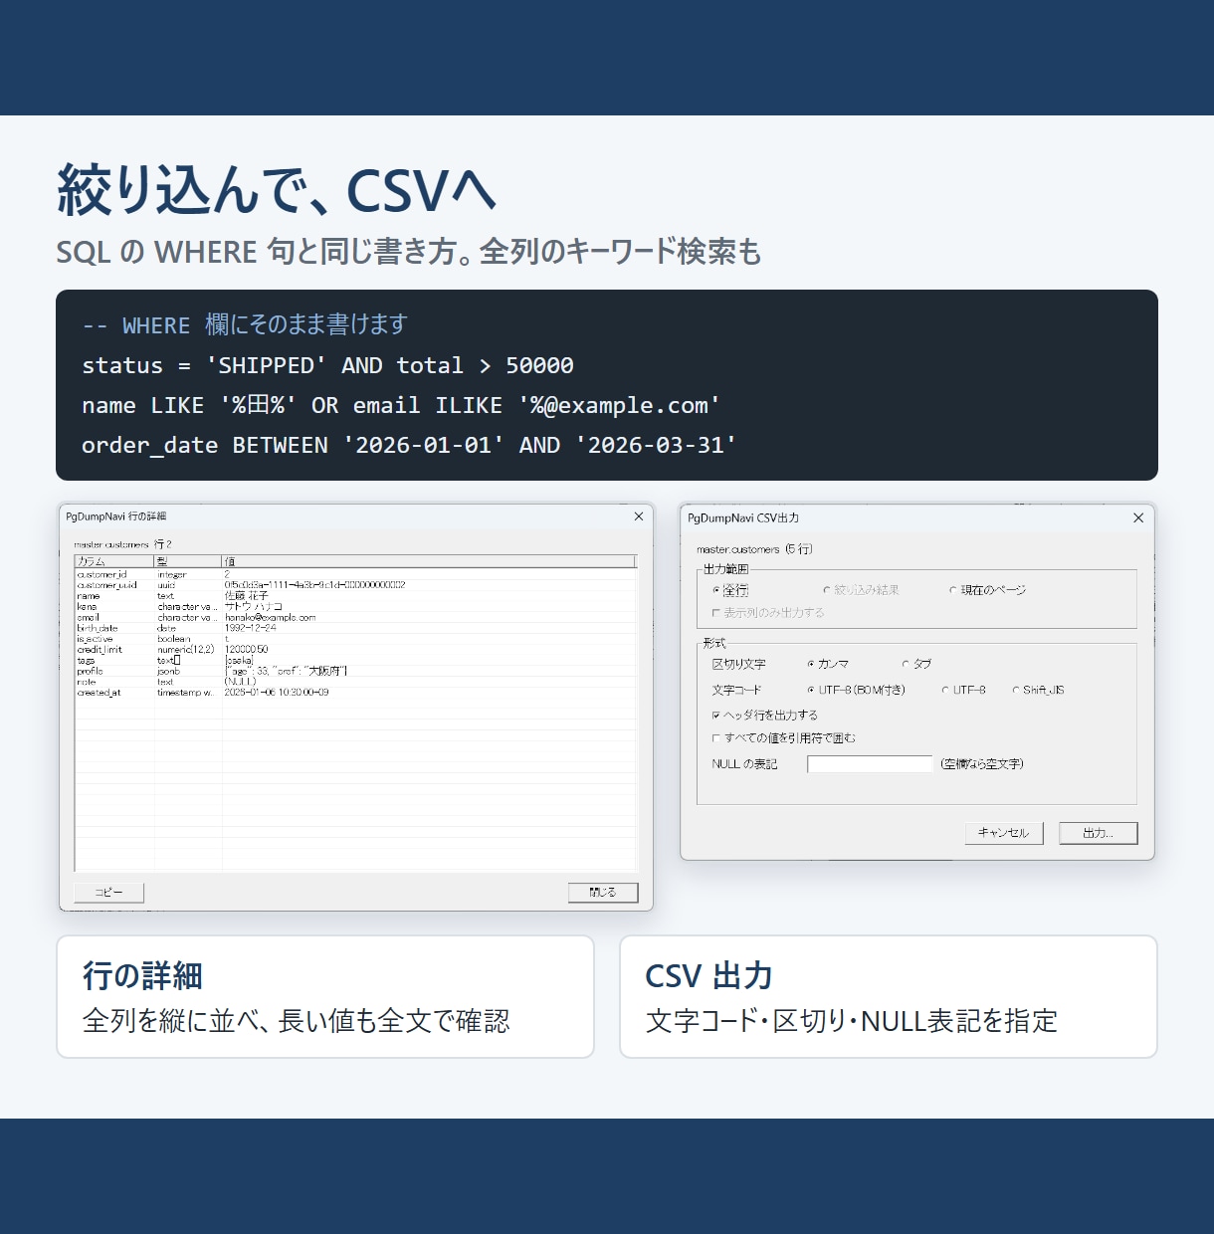Click the 佐藤 花子 value cell

pos(246,595)
